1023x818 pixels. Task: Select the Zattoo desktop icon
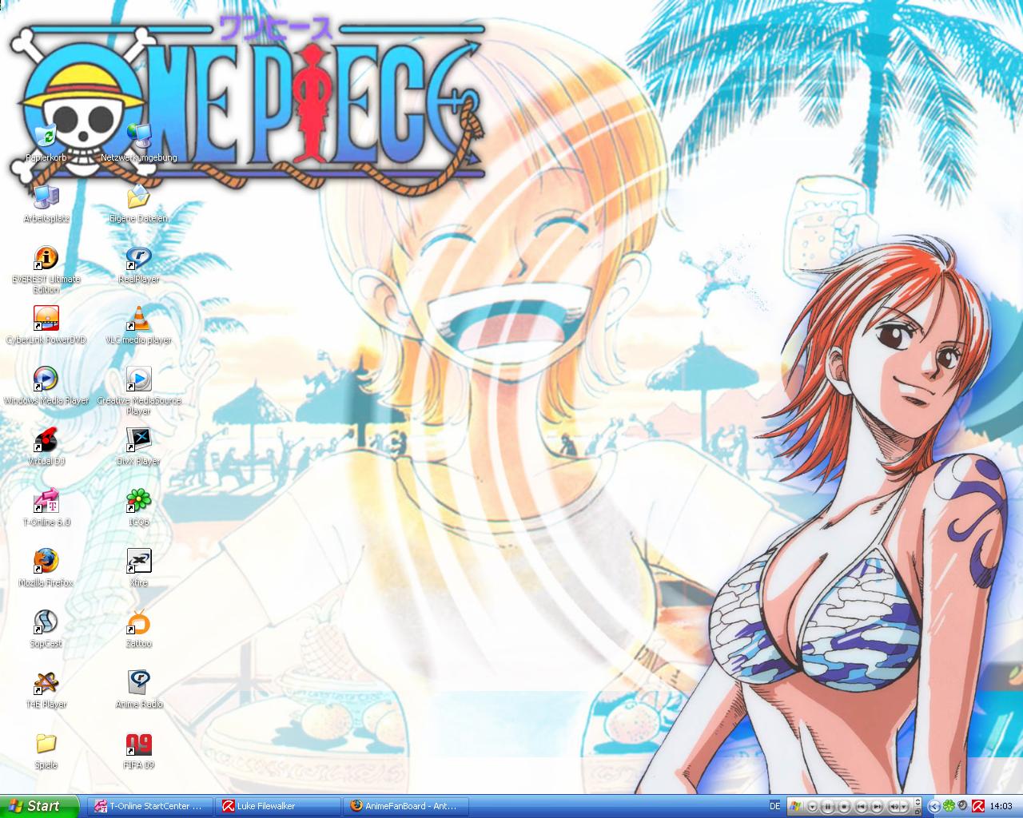tap(138, 622)
